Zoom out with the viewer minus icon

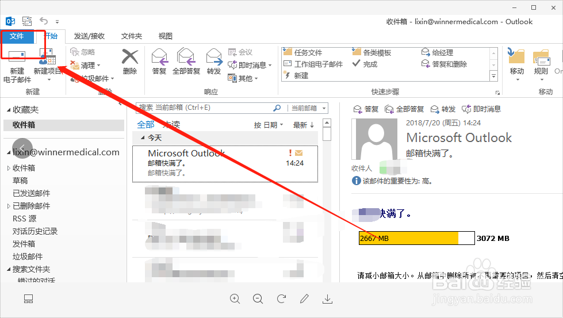tap(258, 298)
